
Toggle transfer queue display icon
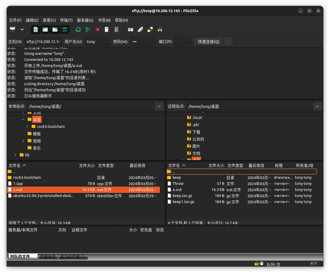(65, 30)
